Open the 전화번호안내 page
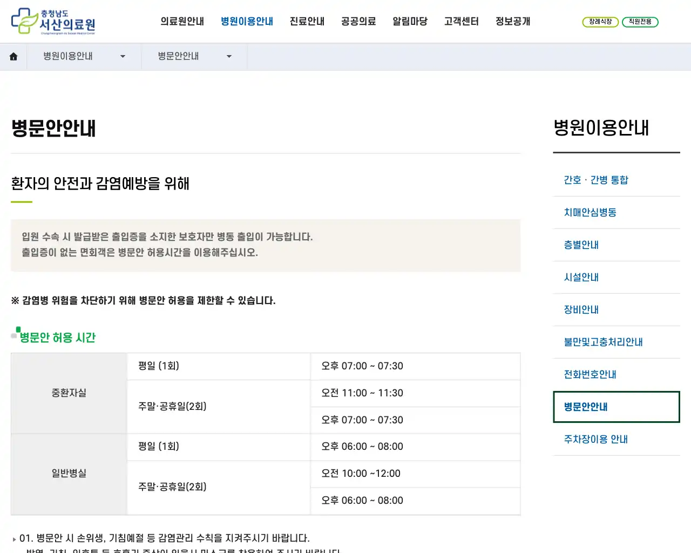The width and height of the screenshot is (691, 553). pyautogui.click(x=589, y=374)
